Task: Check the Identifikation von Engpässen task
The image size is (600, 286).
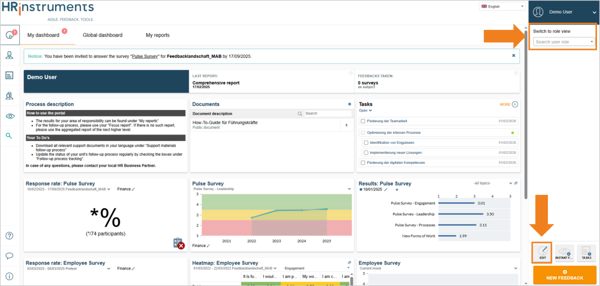Action: click(366, 143)
